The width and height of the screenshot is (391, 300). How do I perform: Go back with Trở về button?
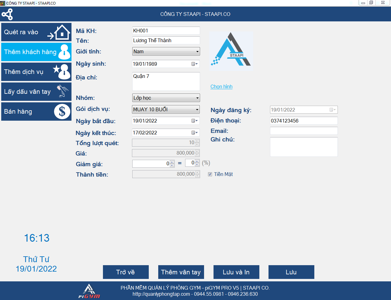(x=126, y=272)
